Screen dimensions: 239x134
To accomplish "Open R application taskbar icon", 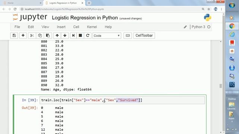I will [232, 68].
